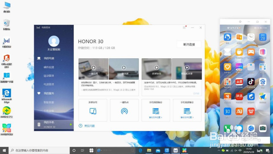This screenshot has width=273, height=154.
Task: Open video backup 备份文件位置 link
Action: pos(187,117)
